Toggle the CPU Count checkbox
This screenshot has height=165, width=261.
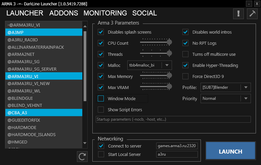click(x=101, y=43)
